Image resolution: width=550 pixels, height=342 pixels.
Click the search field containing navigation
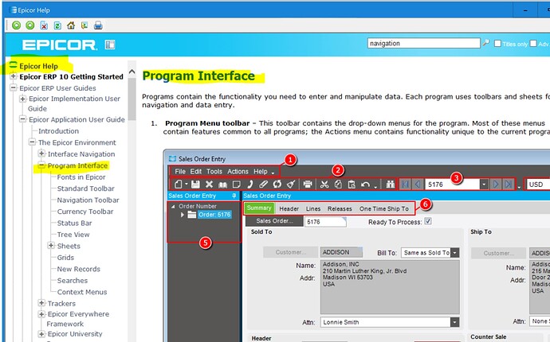(x=424, y=43)
